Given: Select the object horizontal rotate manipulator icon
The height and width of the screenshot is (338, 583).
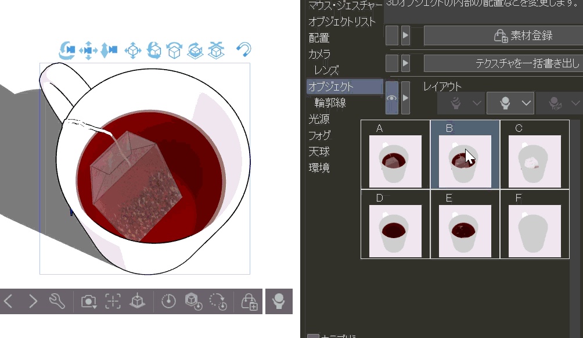Looking at the screenshot, I should 174,50.
